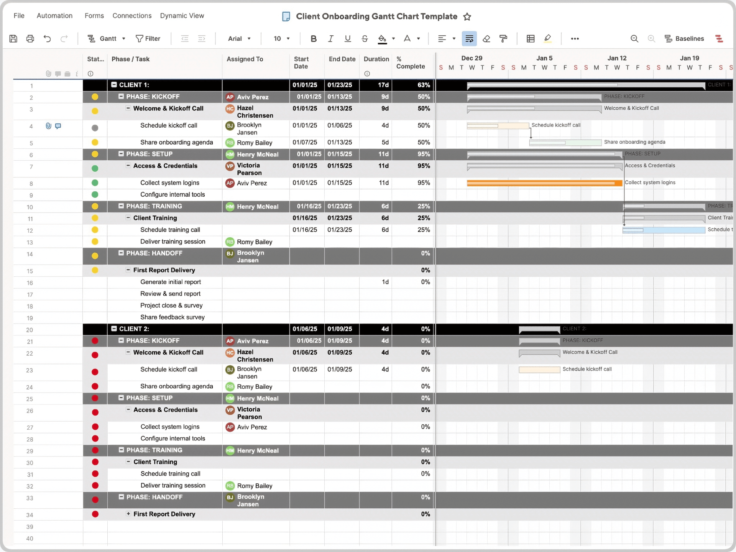Switch to Dynamic View
736x552 pixels.
pyautogui.click(x=182, y=16)
